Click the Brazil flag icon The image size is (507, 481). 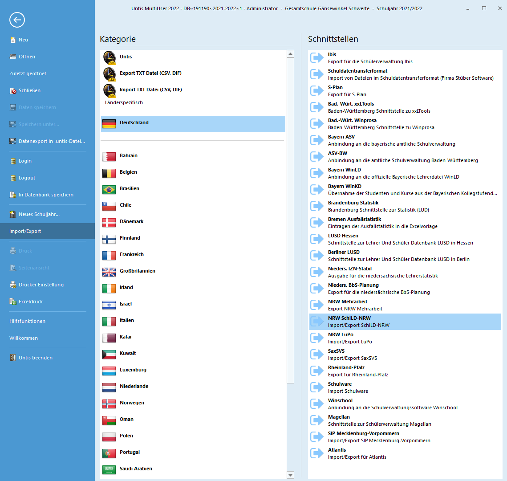(x=109, y=190)
